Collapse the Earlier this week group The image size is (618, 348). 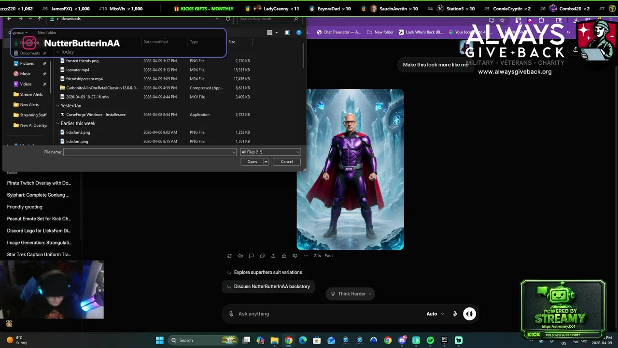[57, 123]
